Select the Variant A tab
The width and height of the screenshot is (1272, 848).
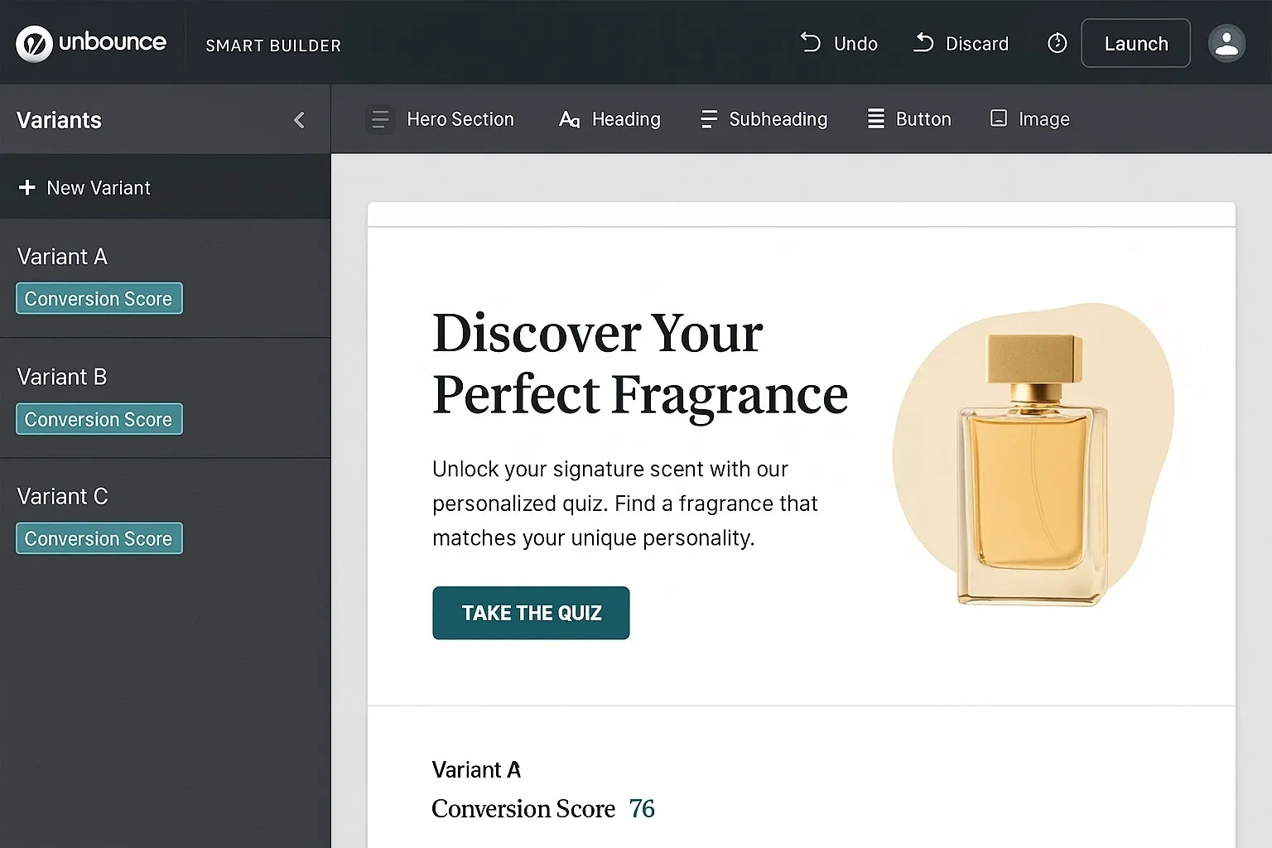click(62, 256)
